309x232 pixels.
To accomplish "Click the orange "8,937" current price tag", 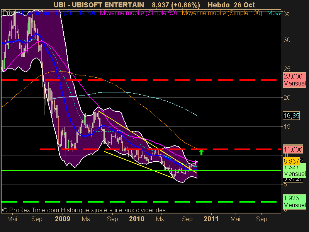I will (x=291, y=161).
